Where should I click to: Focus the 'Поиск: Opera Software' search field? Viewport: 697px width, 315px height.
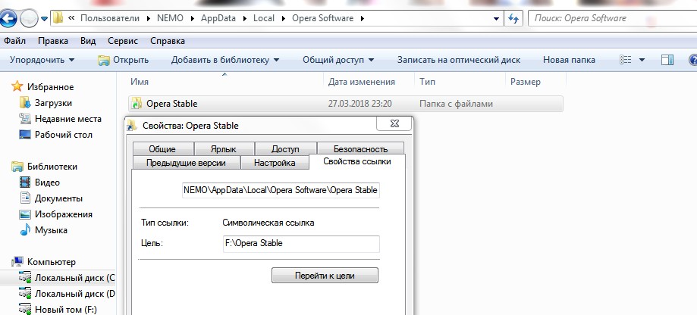pyautogui.click(x=611, y=19)
